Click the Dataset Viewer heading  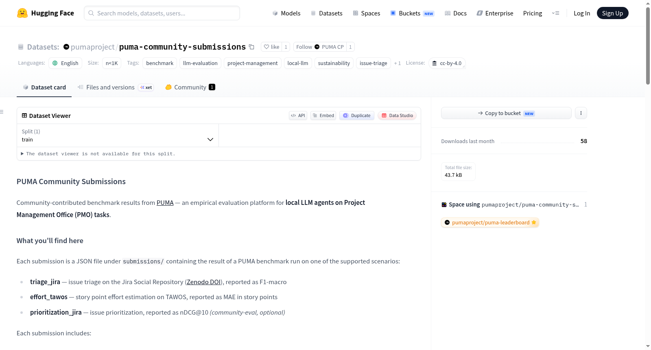pyautogui.click(x=46, y=115)
